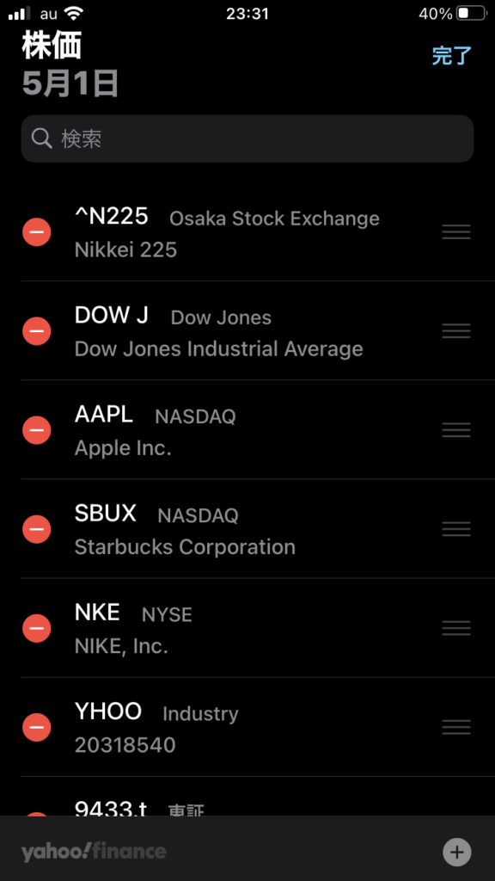Tap the reorder handle for NIKE, Inc.
The height and width of the screenshot is (881, 495).
point(456,628)
